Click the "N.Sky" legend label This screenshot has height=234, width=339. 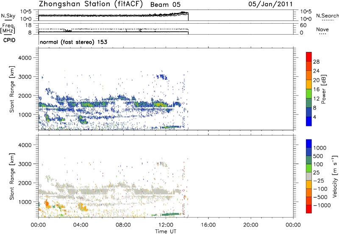(x=8, y=16)
